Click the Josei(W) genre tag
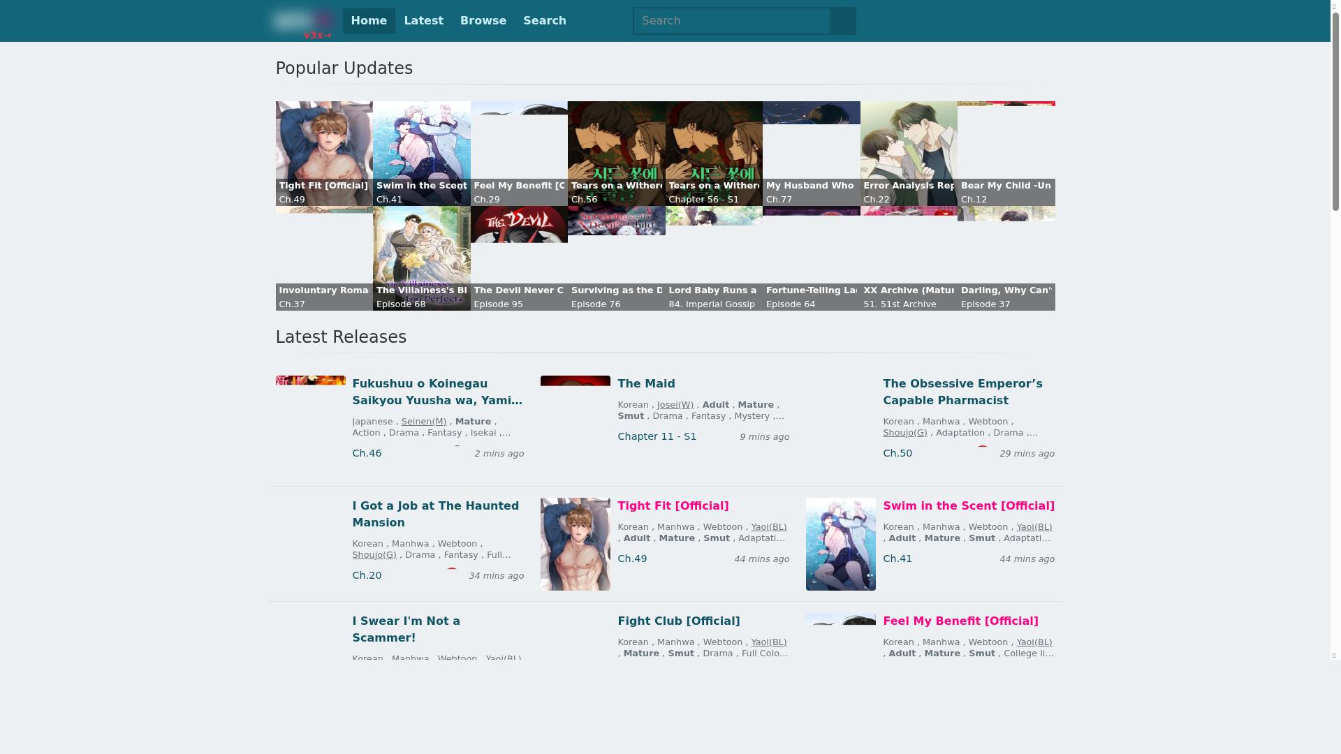 pyautogui.click(x=675, y=405)
